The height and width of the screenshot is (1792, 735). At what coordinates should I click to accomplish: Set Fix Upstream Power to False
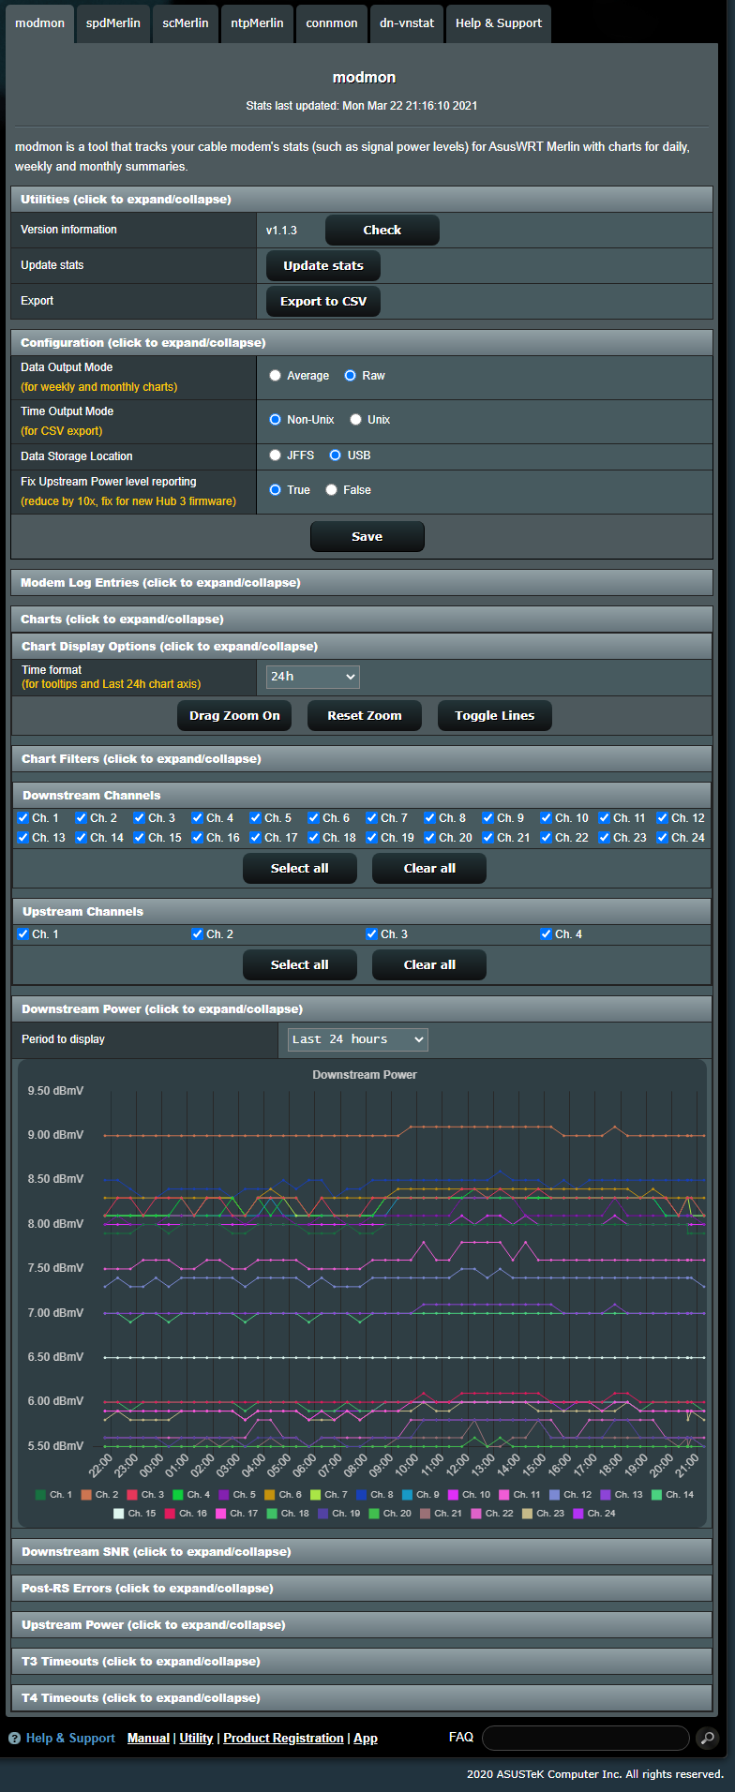tap(332, 490)
